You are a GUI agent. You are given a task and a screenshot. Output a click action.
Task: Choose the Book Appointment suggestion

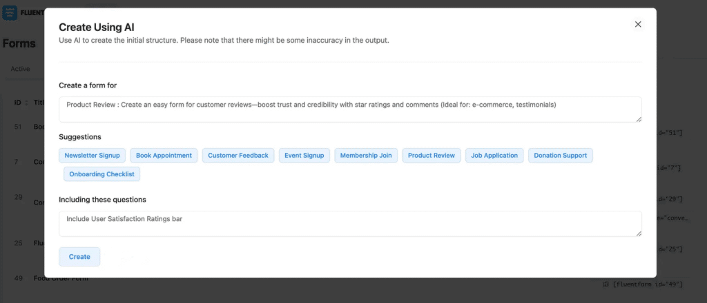pyautogui.click(x=164, y=156)
